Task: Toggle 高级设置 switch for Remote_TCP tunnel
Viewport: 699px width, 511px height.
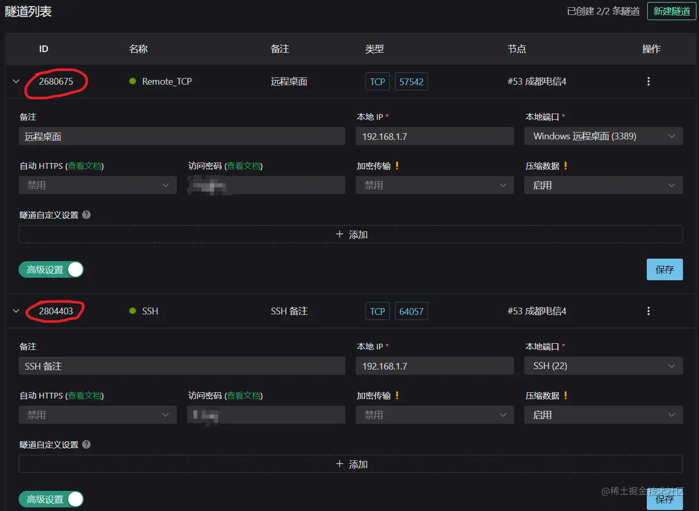Action: [51, 269]
